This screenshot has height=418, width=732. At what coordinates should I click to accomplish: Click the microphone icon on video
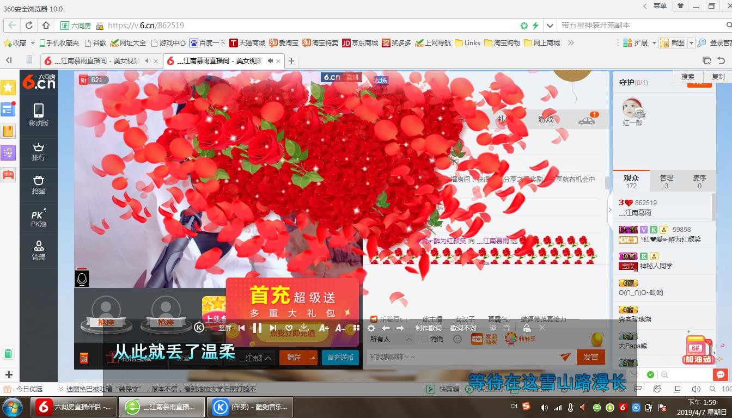pyautogui.click(x=82, y=279)
